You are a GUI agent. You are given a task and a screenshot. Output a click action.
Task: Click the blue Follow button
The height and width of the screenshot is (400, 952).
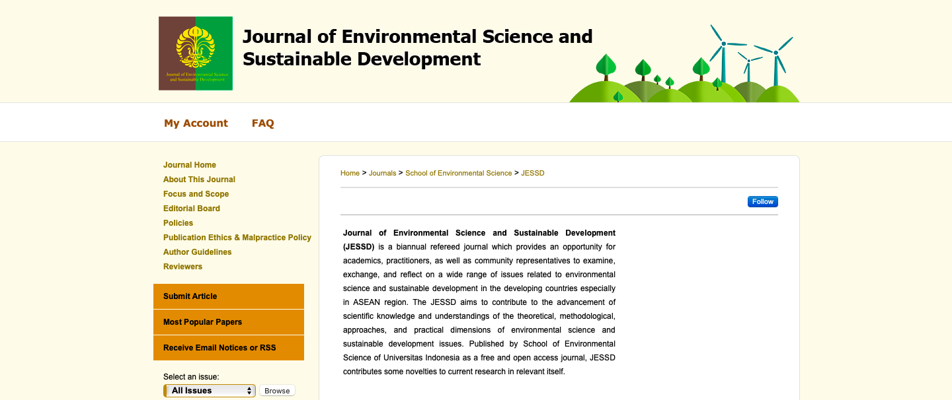click(x=762, y=202)
